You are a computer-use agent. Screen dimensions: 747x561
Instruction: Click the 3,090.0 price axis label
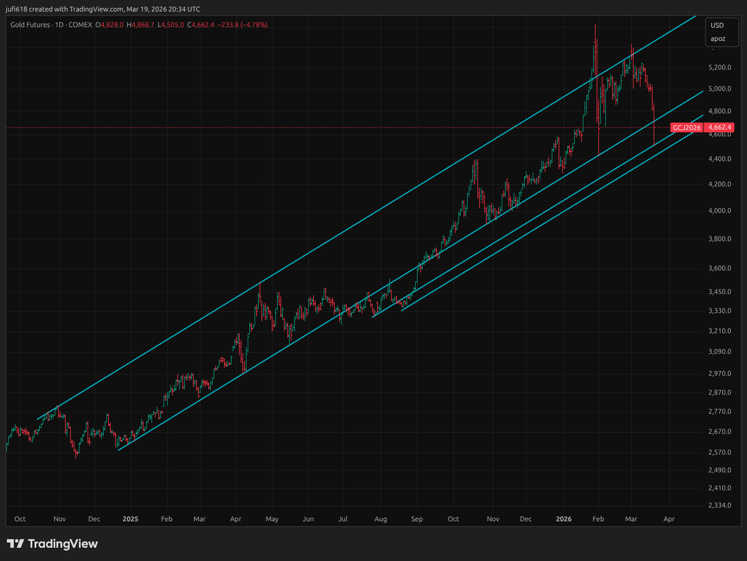(721, 352)
